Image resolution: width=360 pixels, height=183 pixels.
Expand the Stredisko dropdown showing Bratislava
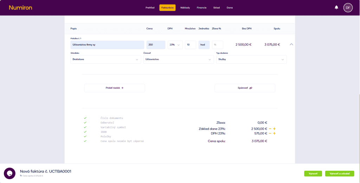pyautogui.click(x=105, y=60)
